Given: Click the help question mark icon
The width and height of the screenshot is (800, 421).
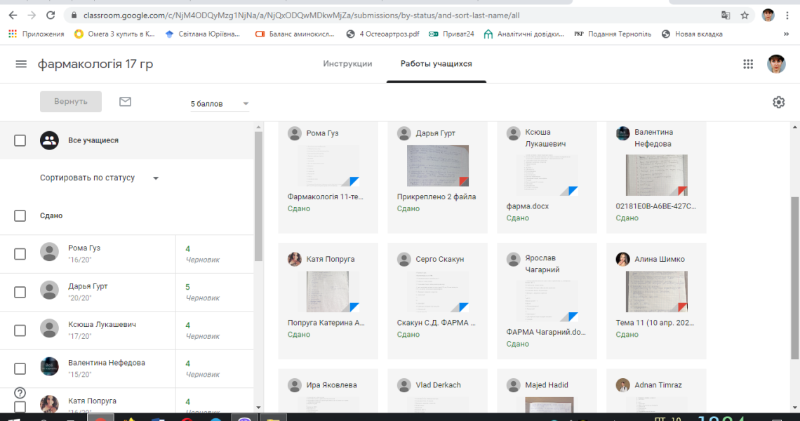Looking at the screenshot, I should tap(20, 393).
